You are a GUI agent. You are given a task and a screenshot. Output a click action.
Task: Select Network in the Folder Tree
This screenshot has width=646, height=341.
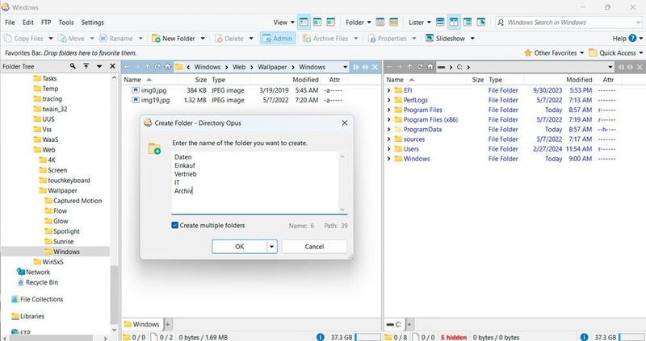point(37,272)
